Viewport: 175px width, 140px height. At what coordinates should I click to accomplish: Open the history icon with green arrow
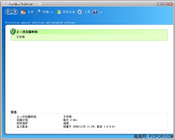pos(58,12)
